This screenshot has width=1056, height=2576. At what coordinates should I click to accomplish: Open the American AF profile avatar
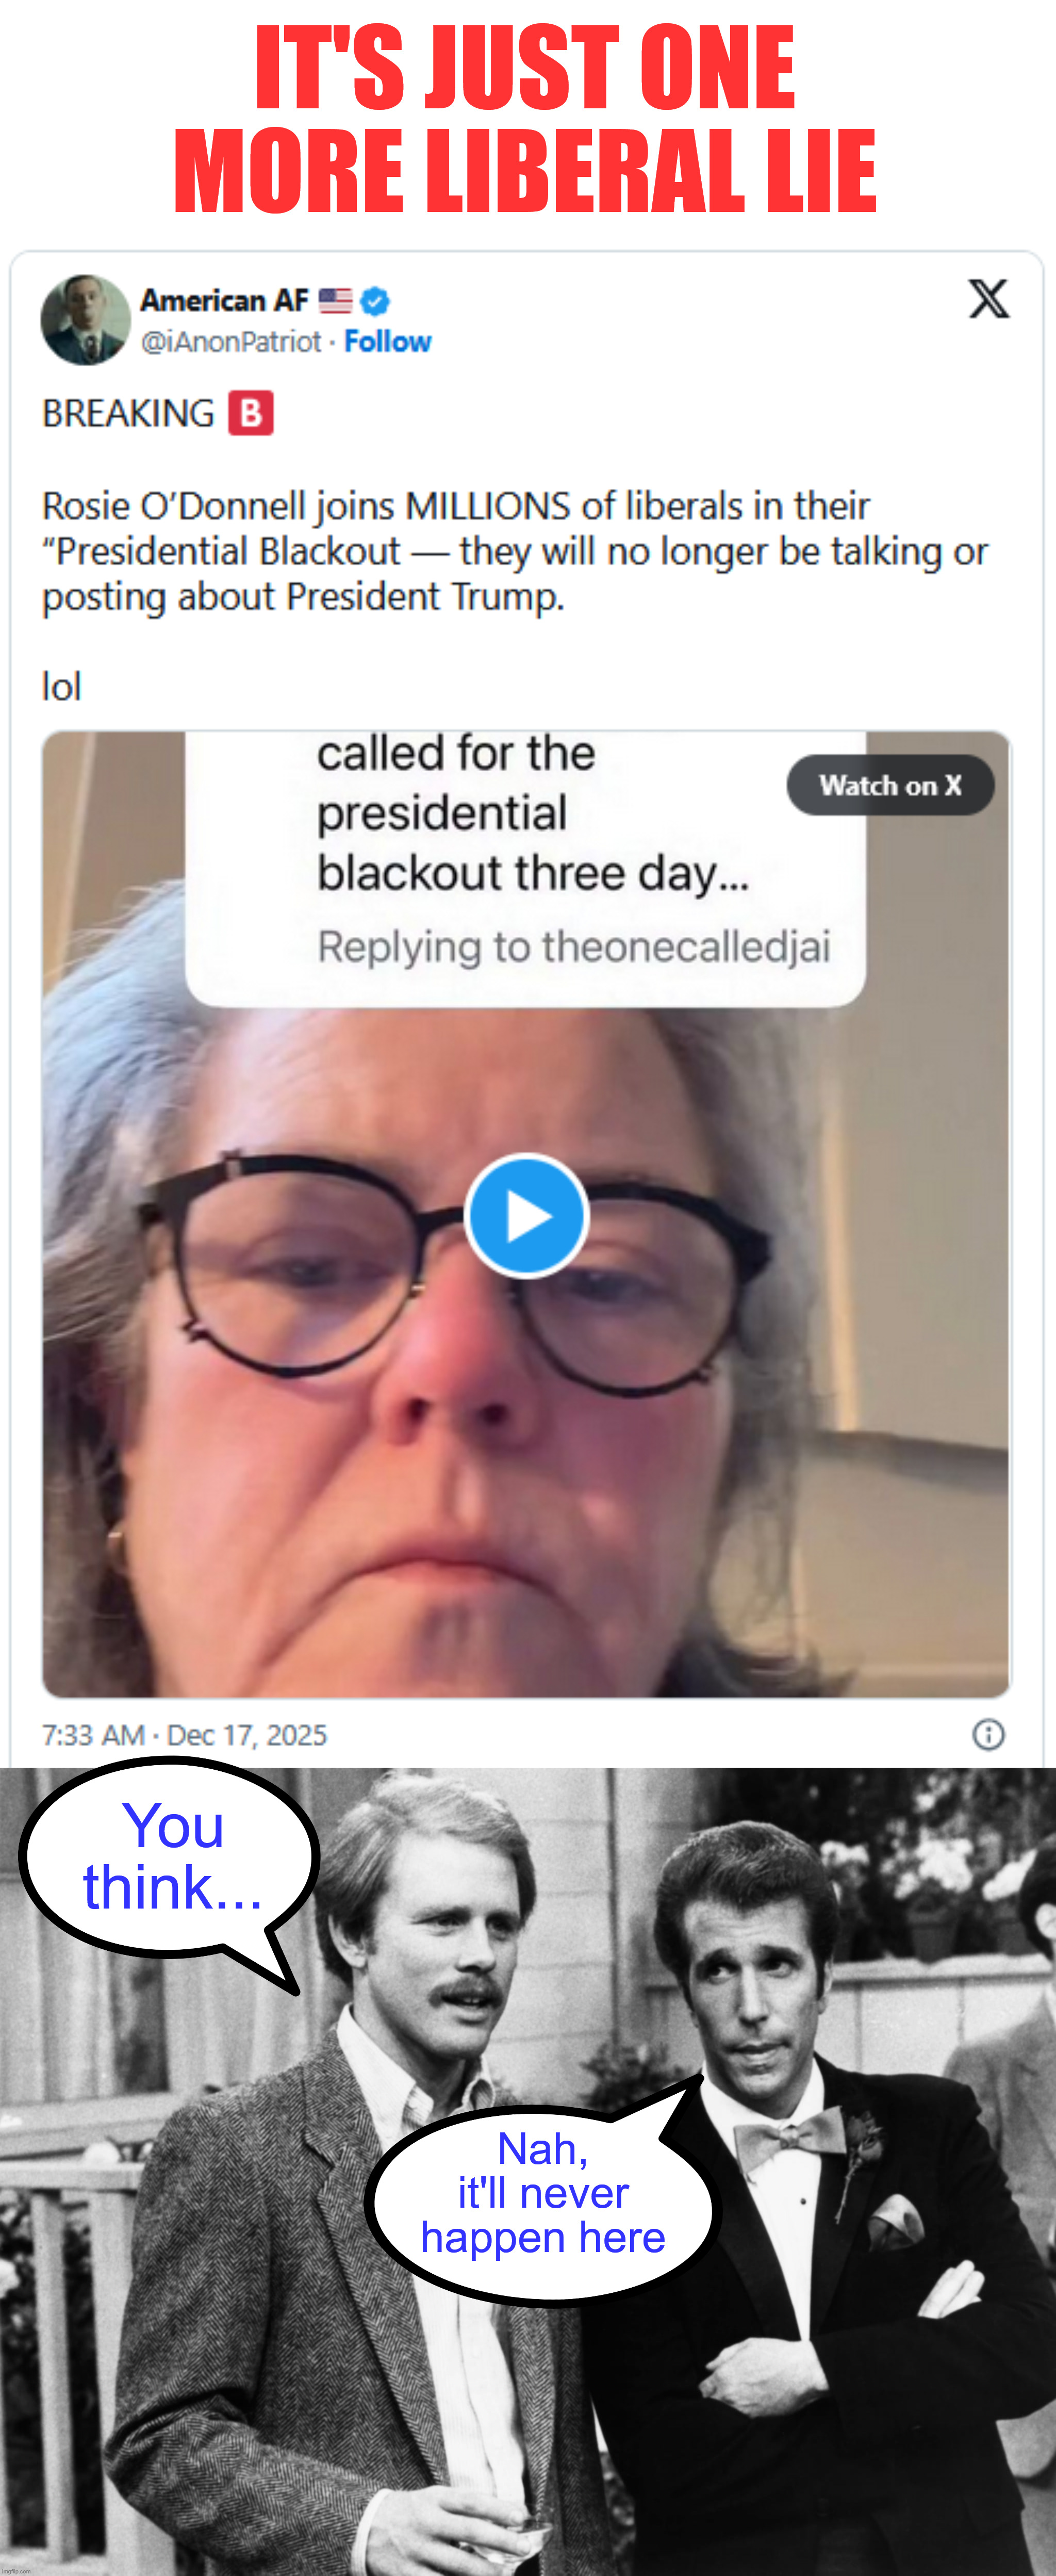click(x=86, y=320)
